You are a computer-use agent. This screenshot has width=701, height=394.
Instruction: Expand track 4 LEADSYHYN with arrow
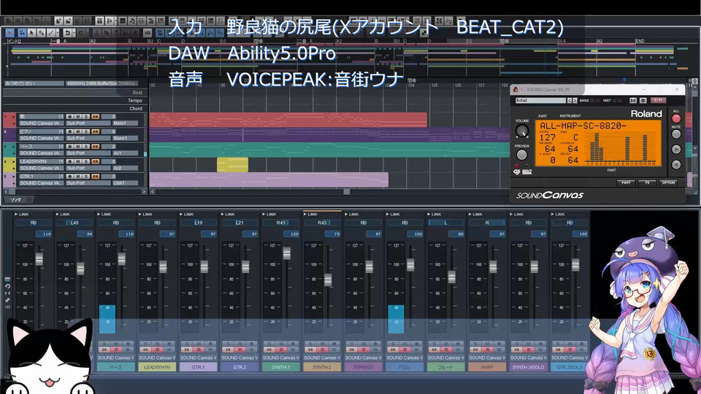tap(13, 161)
